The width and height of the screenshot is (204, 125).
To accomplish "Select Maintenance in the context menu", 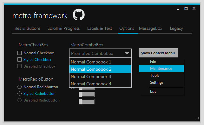I will 161,69.
